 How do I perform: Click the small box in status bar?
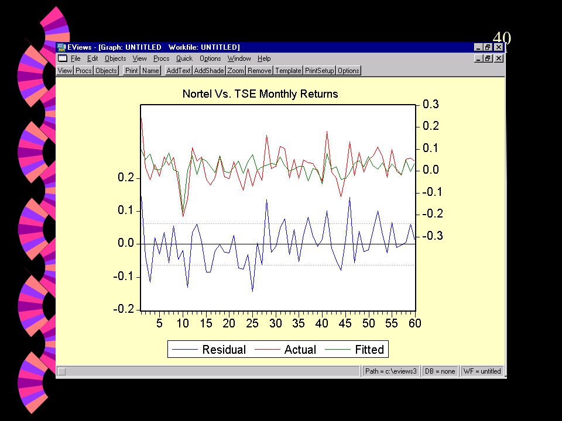pyautogui.click(x=61, y=372)
